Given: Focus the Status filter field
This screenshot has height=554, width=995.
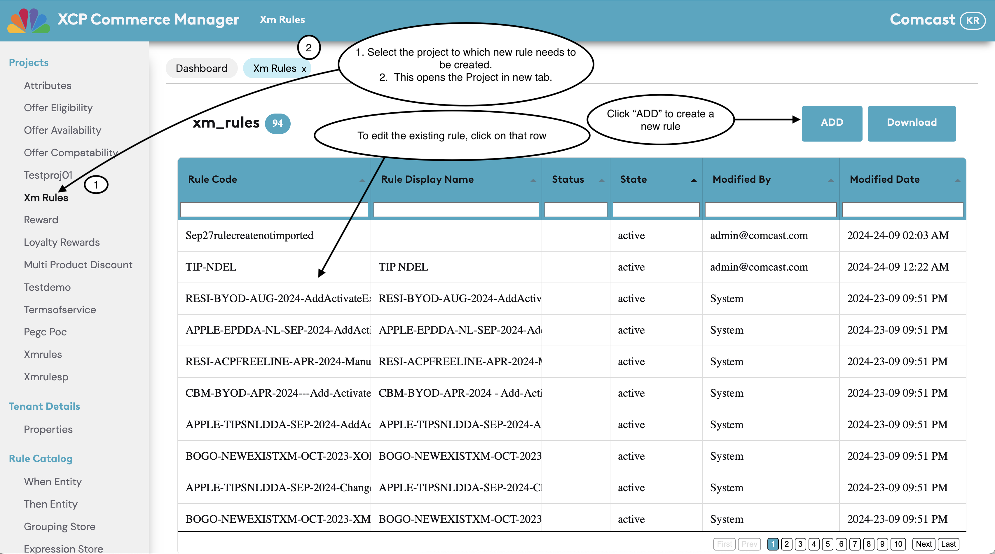Looking at the screenshot, I should pos(575,210).
